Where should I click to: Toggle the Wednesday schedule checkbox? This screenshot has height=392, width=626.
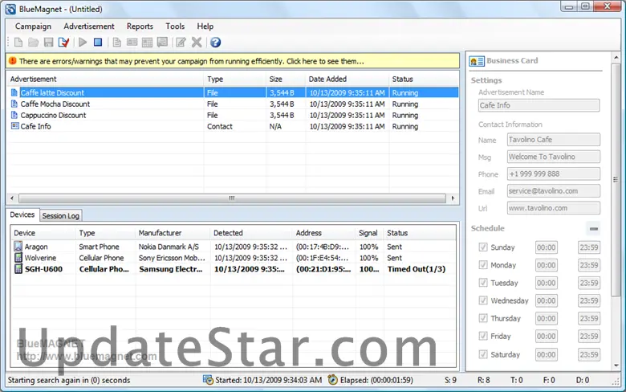[483, 300]
